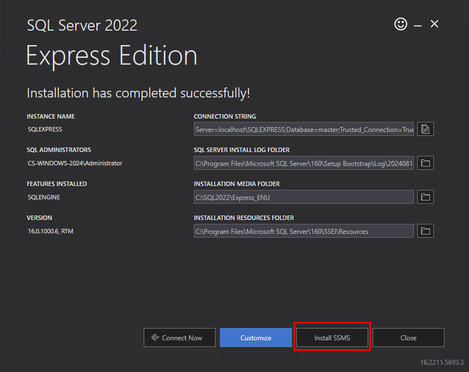Close the installer with the Close button
Image resolution: width=469 pixels, height=372 pixels.
click(408, 337)
